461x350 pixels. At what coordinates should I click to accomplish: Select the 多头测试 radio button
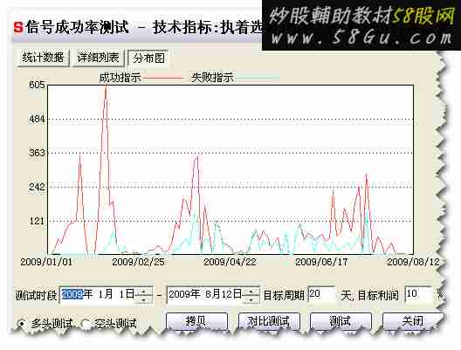(21, 324)
